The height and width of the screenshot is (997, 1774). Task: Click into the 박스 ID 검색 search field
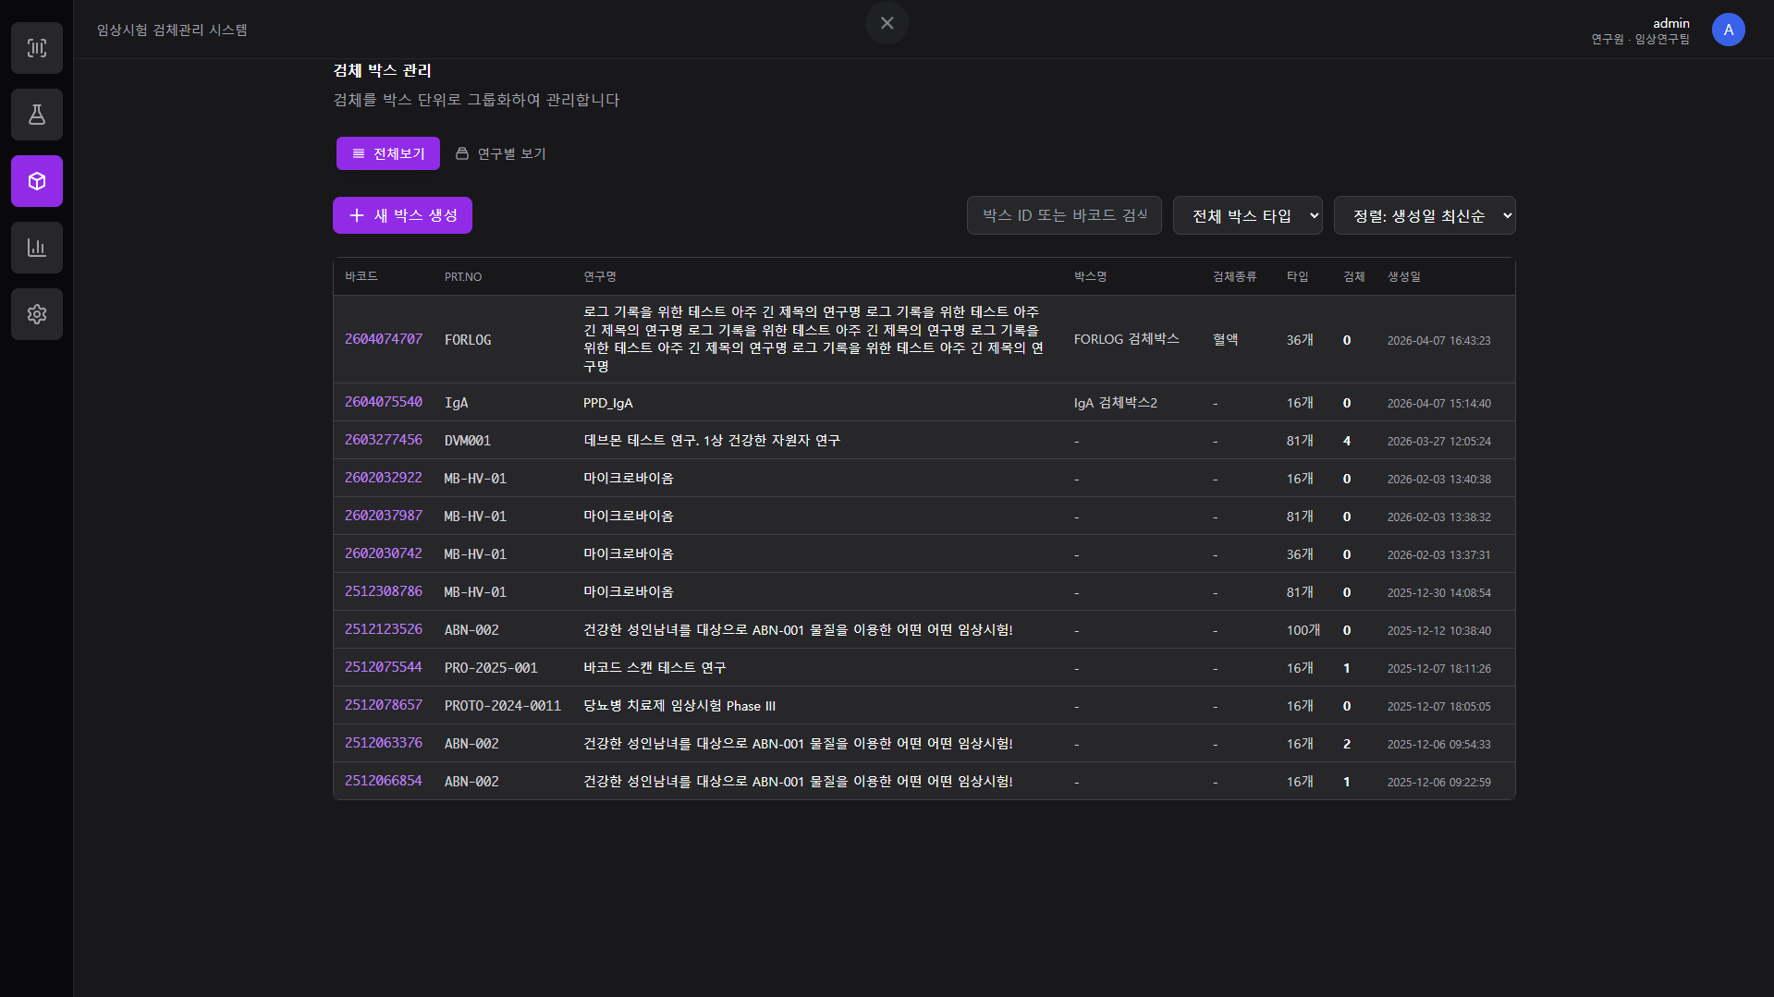tap(1063, 214)
